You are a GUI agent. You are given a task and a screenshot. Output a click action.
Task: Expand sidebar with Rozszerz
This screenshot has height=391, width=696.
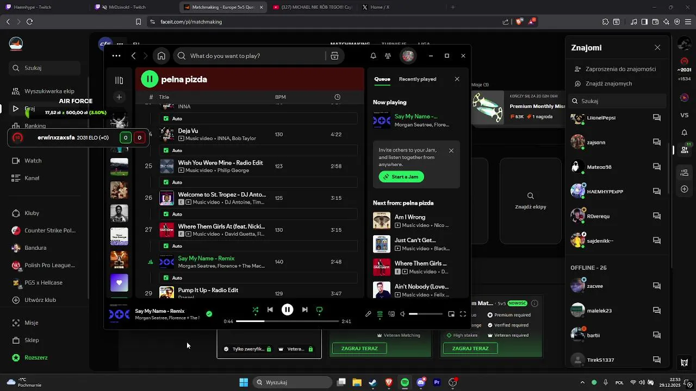30,357
